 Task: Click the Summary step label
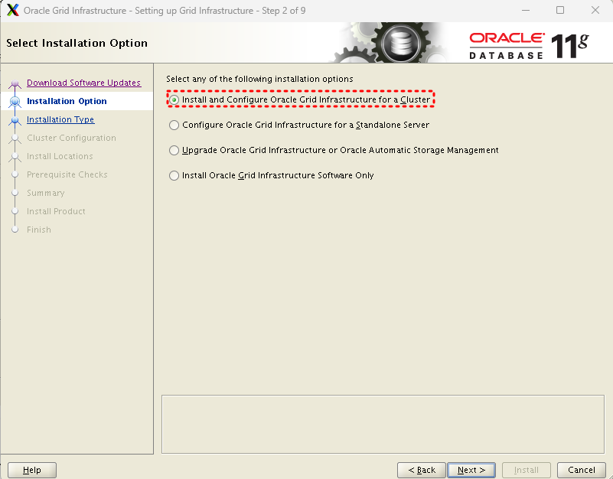click(46, 193)
